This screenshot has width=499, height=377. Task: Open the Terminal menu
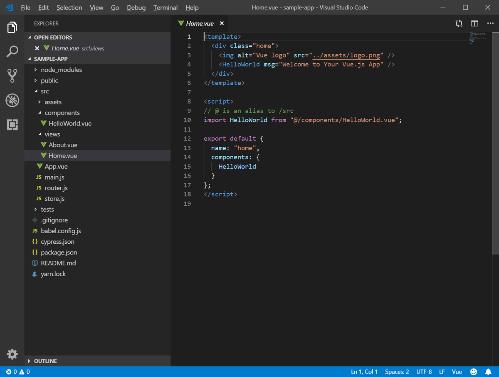166,7
